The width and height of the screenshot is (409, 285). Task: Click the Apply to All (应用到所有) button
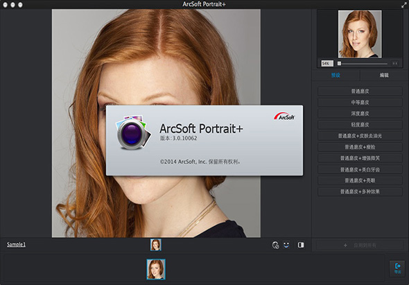pos(360,245)
